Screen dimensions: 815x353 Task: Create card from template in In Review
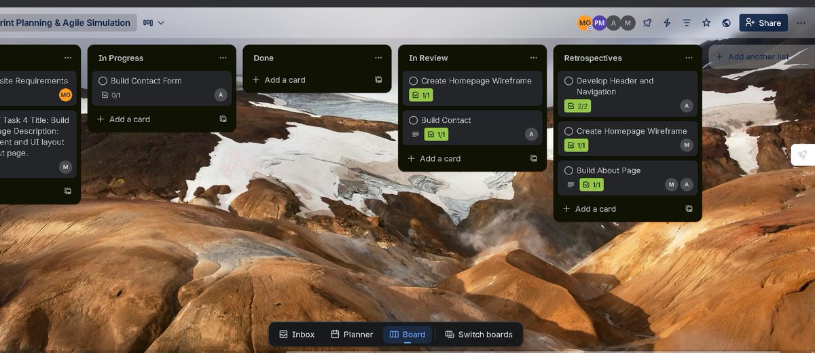coord(533,158)
